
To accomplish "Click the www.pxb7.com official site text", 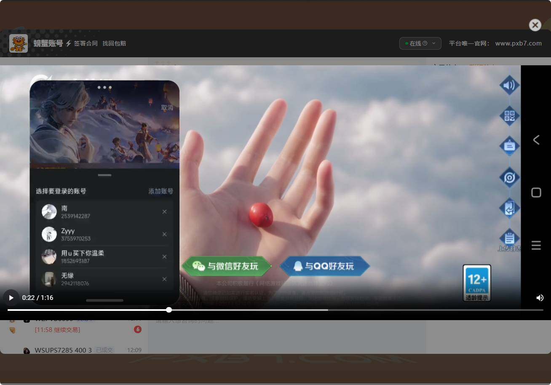I will pos(518,43).
